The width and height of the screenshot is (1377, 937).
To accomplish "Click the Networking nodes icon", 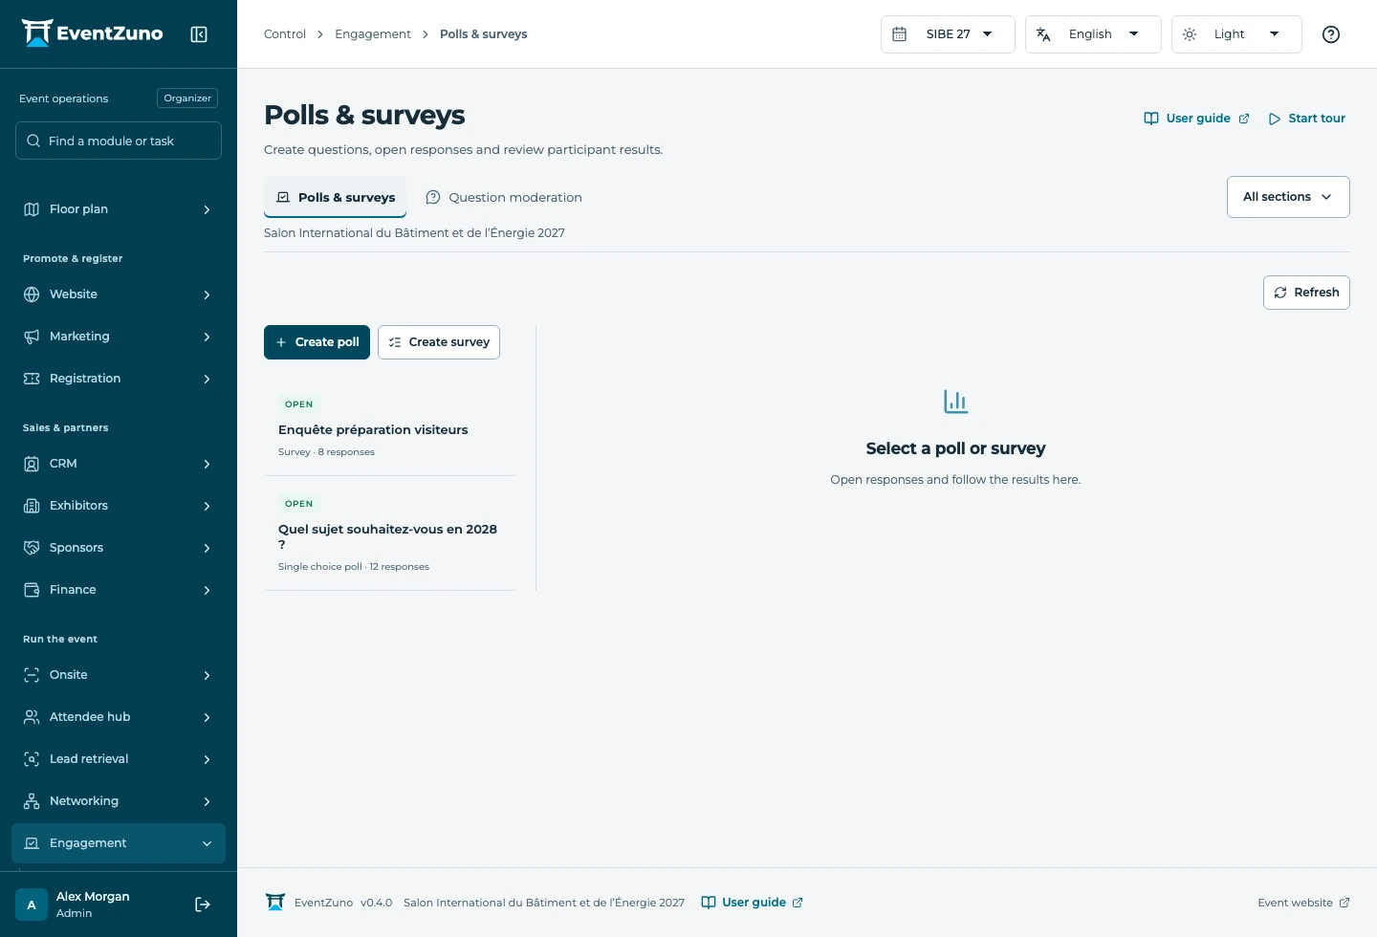I will 32,801.
